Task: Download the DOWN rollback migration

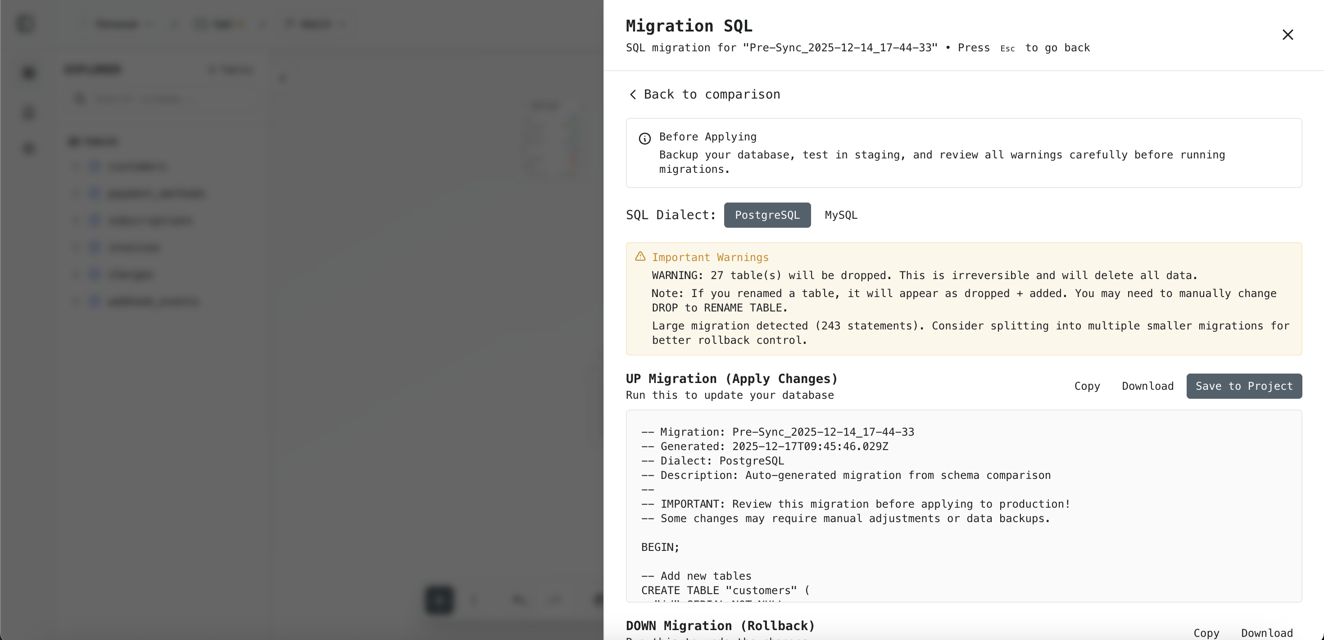Action: tap(1266, 633)
